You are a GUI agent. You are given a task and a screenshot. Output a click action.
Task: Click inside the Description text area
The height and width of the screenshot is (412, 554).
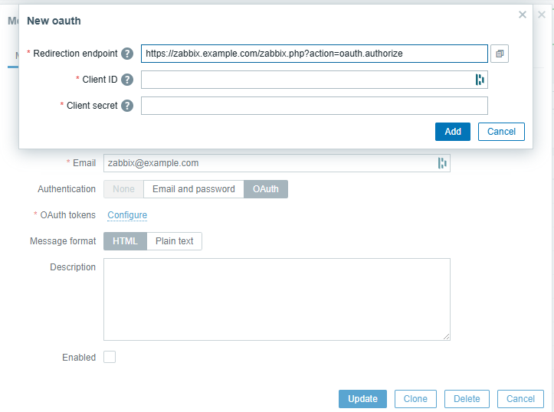(277, 299)
